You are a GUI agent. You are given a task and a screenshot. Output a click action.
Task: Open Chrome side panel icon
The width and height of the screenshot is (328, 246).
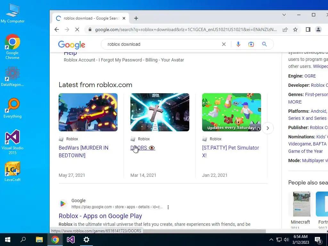(x=308, y=29)
